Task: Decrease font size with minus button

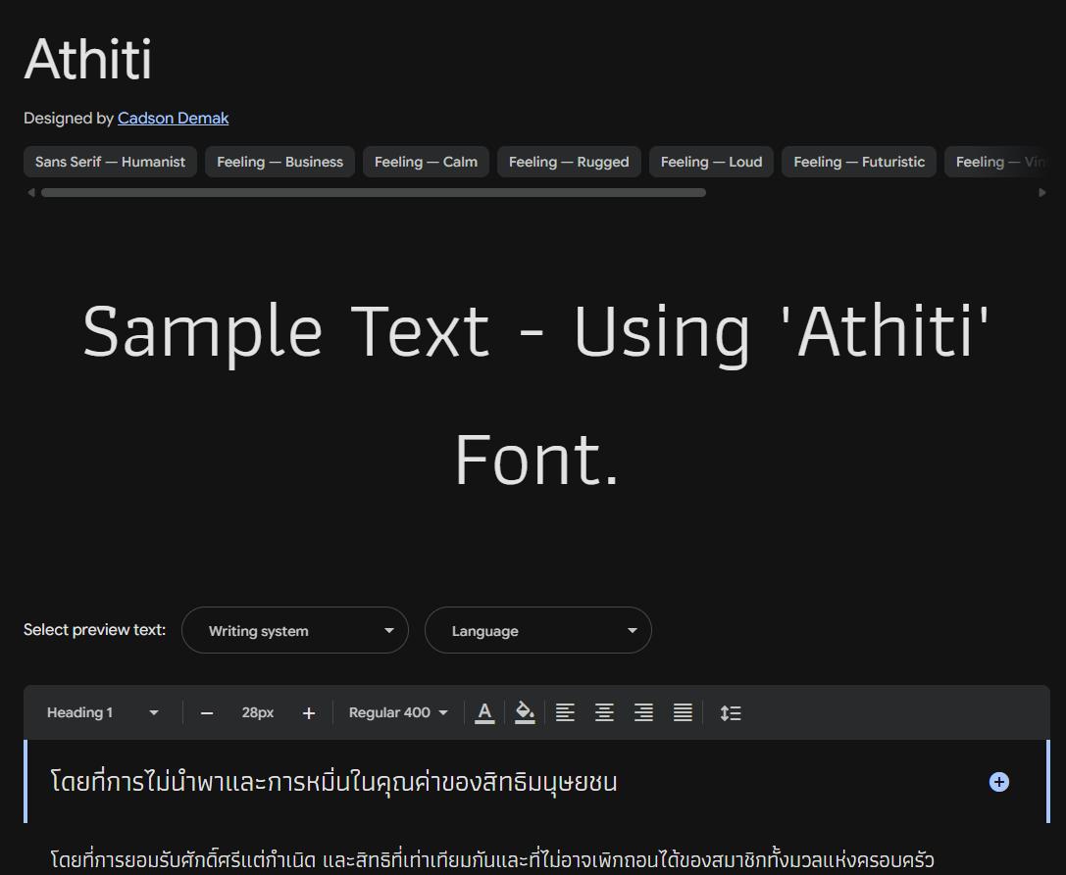Action: [207, 713]
